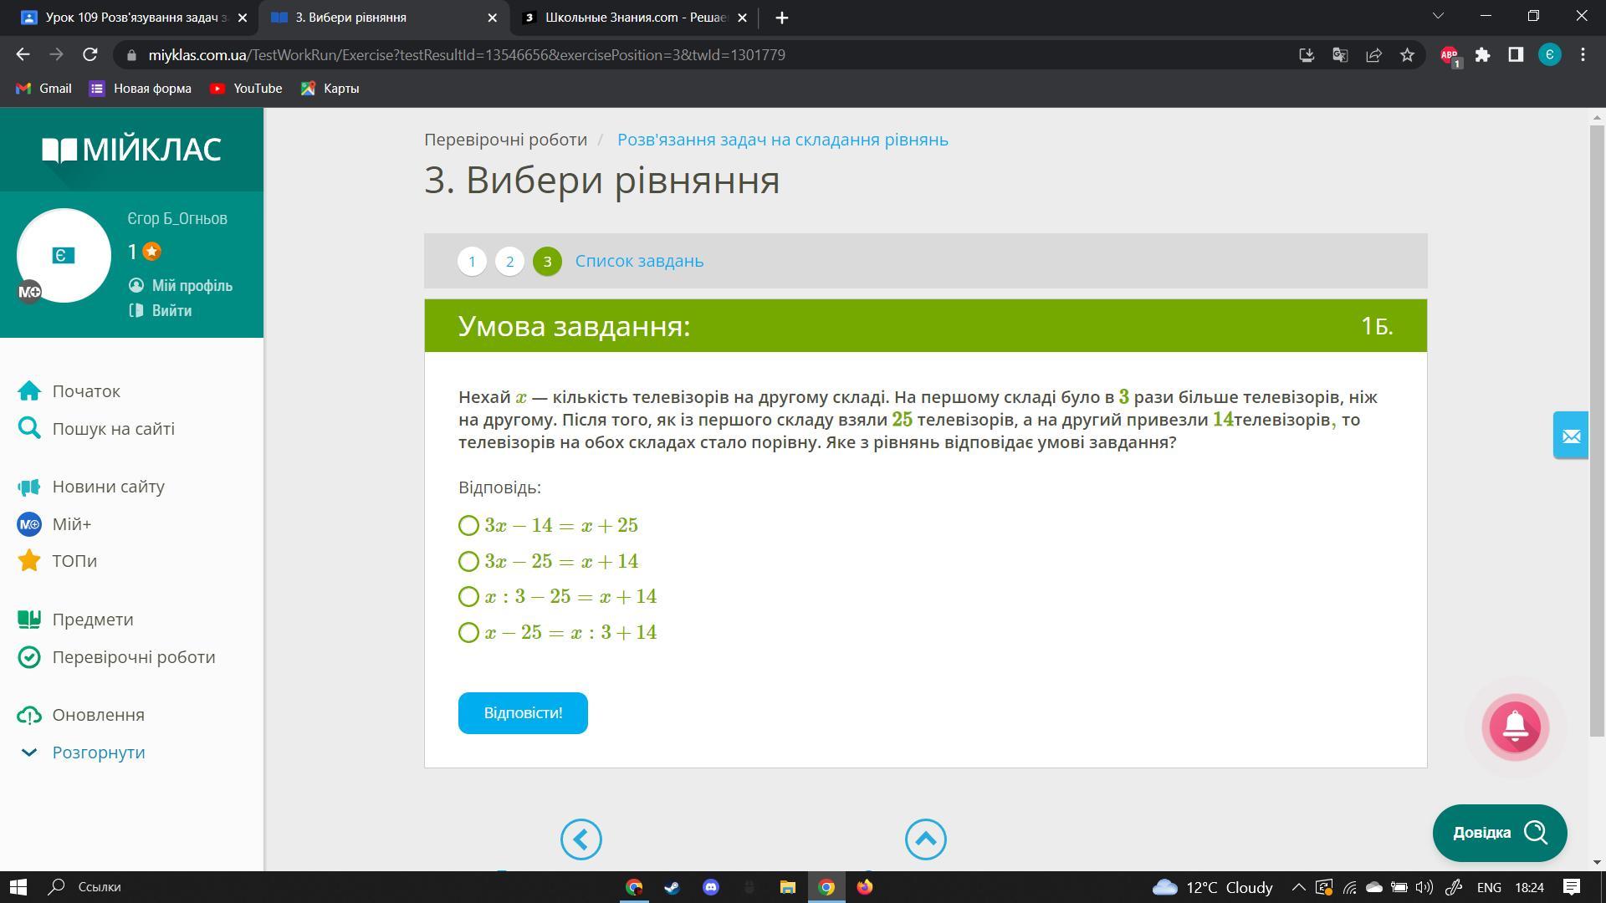
Task: Click the previous exercise arrow circle
Action: tap(581, 839)
